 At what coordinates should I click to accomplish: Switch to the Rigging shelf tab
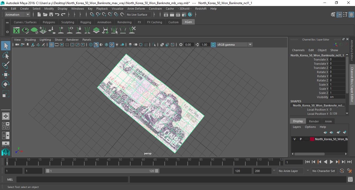click(86, 22)
